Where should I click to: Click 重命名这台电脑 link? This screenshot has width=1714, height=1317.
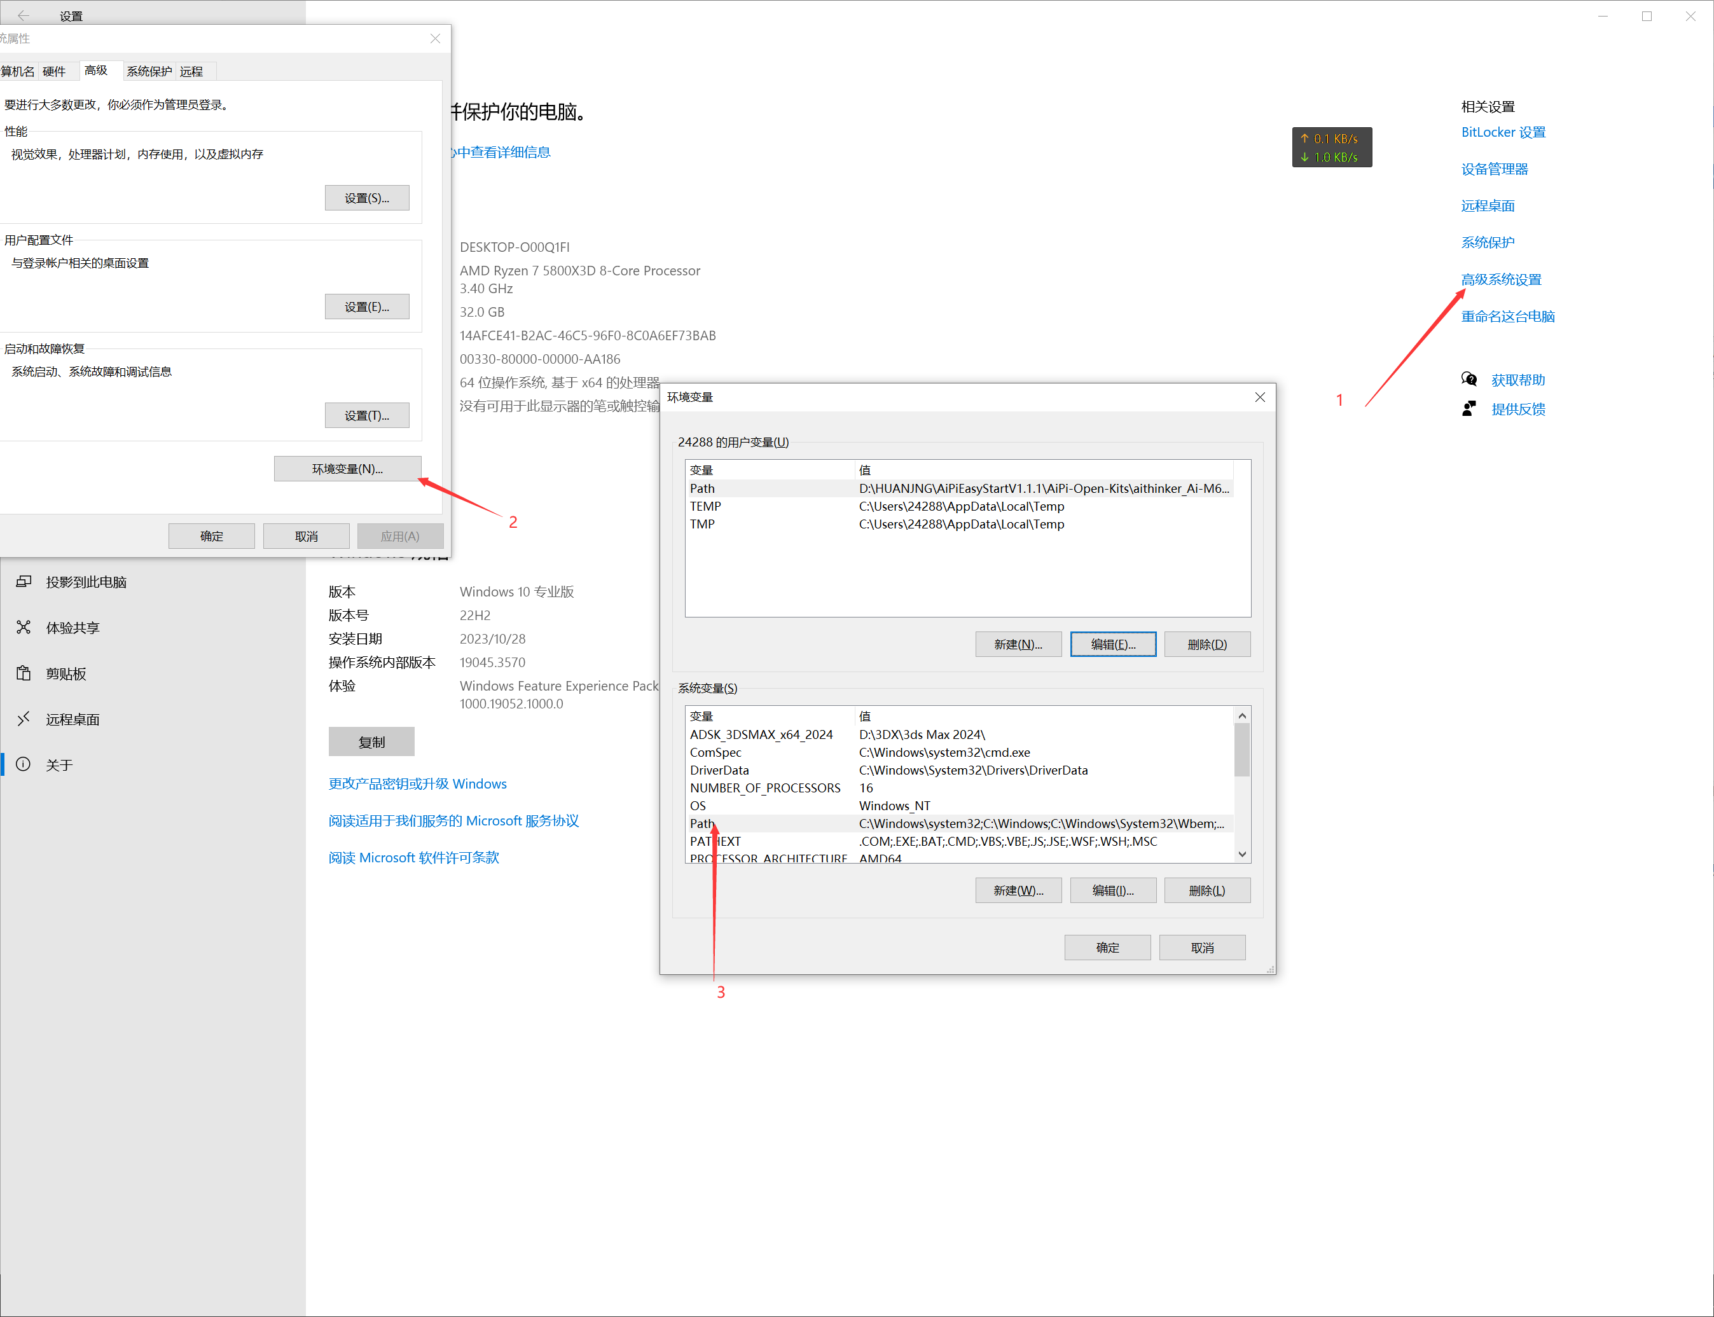coord(1509,317)
